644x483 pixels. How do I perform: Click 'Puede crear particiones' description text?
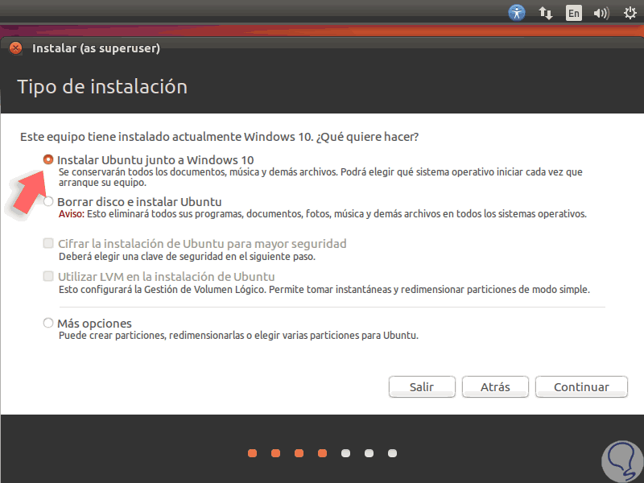238,336
